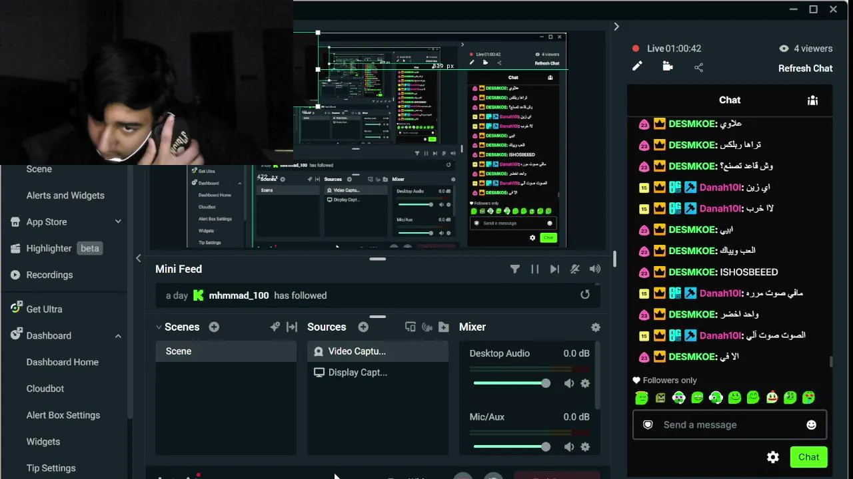
Task: Open Alerts and Widgets in sidebar
Action: [x=65, y=196]
